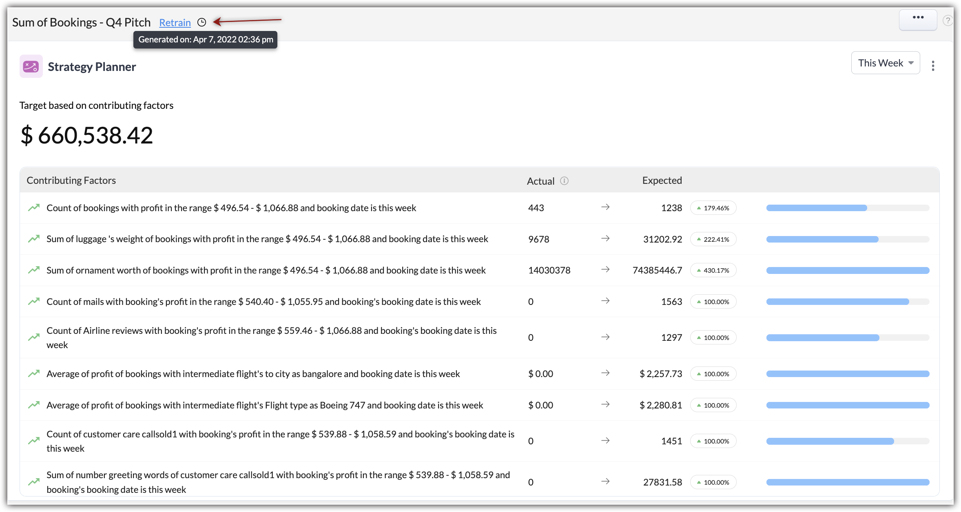Click arrow between 443 and 1238

pyautogui.click(x=605, y=207)
